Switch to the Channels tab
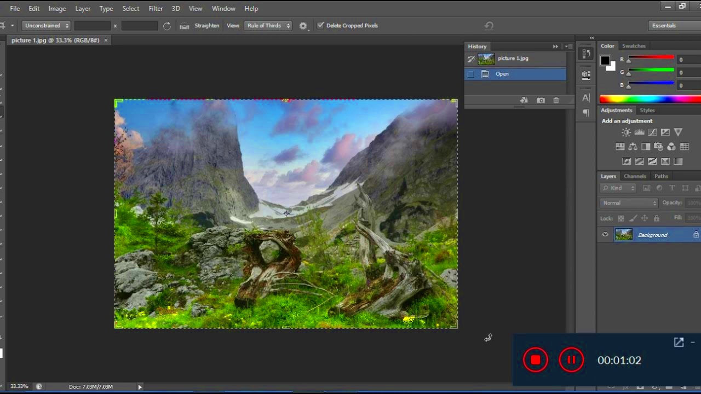The height and width of the screenshot is (394, 701). click(635, 176)
